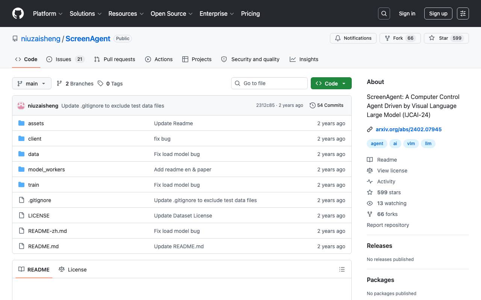
Task: Switch to the Projects tab
Action: tap(197, 59)
